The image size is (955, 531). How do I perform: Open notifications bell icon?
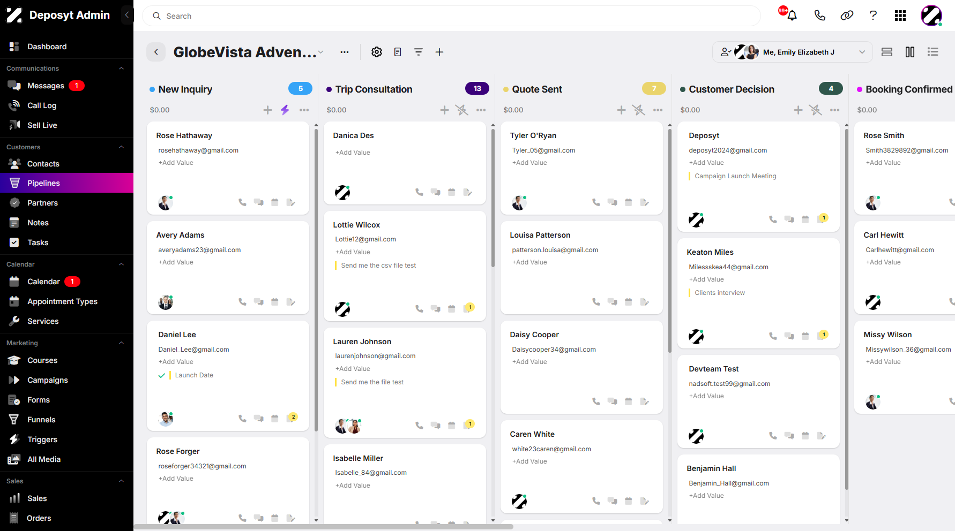(792, 16)
